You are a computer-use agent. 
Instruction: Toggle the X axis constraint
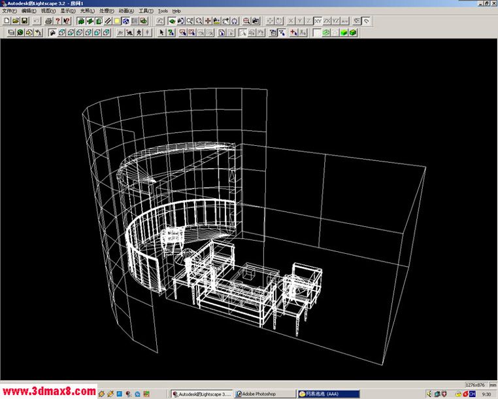coord(291,21)
